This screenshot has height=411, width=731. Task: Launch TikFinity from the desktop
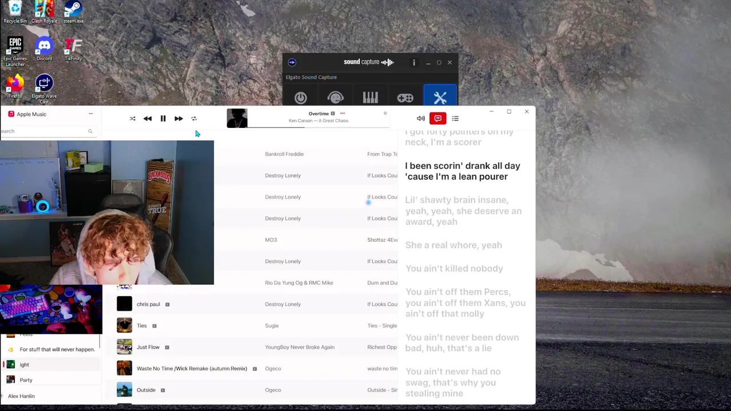click(x=73, y=49)
